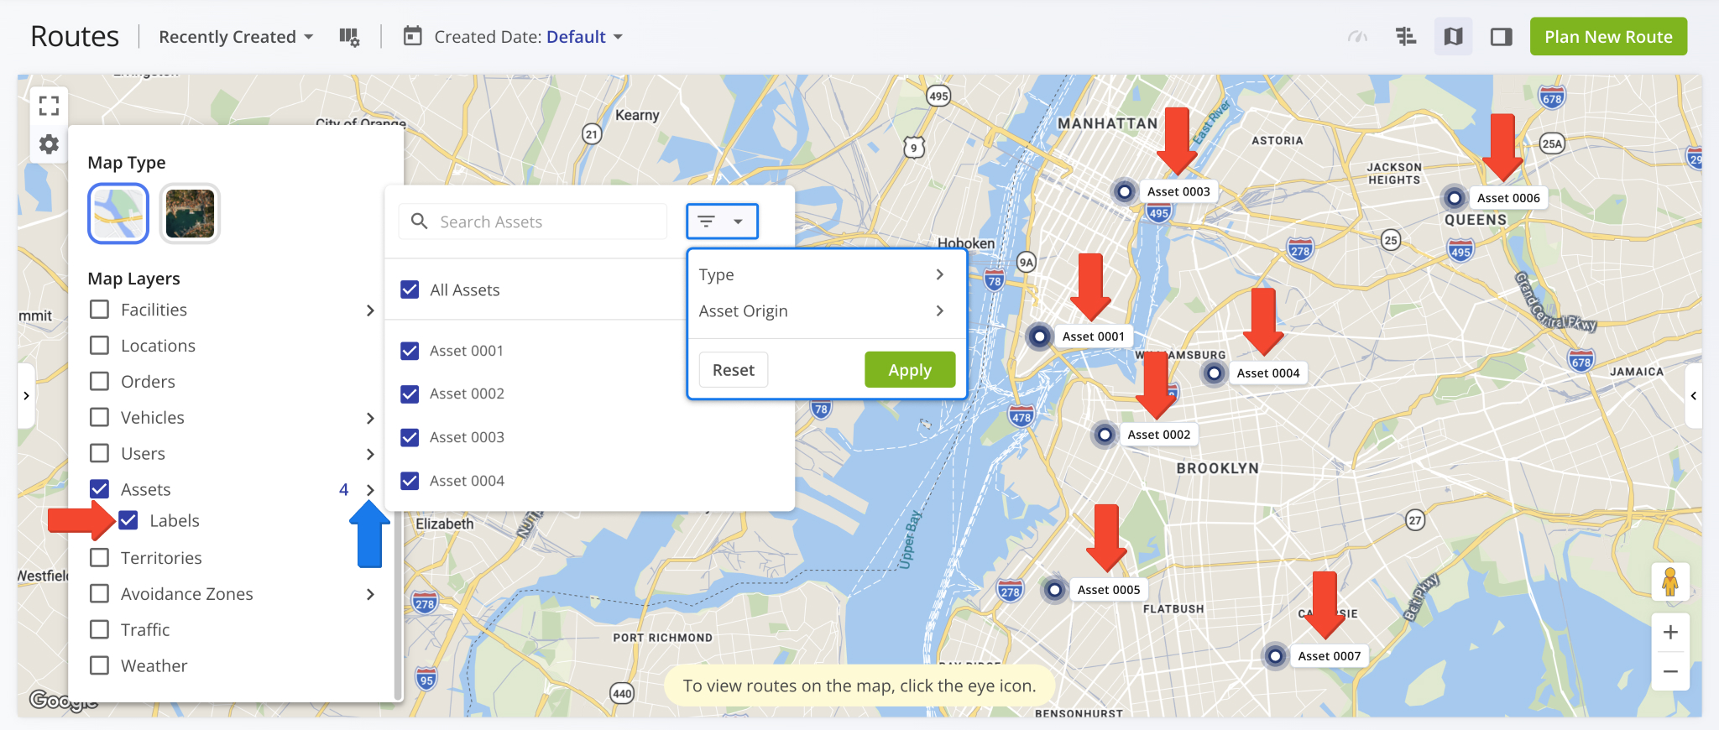This screenshot has height=730, width=1719.
Task: Enable the Orders layer checkbox
Action: point(99,382)
